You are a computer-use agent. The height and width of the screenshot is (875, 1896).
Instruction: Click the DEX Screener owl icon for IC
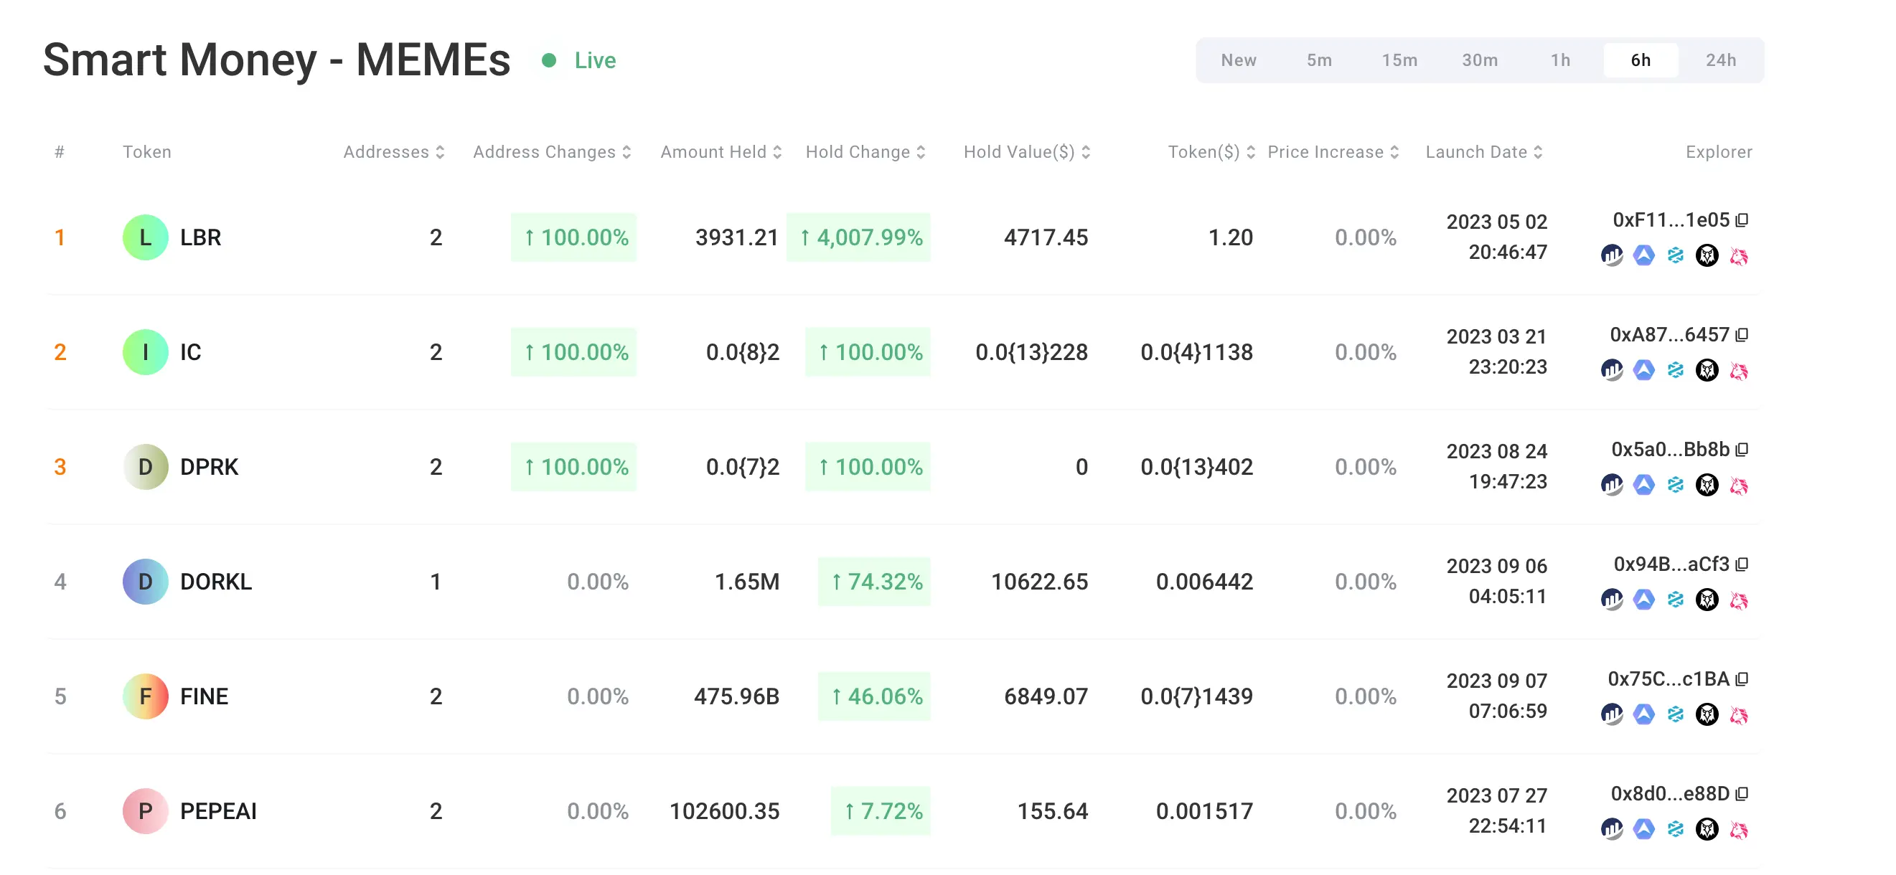1707,371
